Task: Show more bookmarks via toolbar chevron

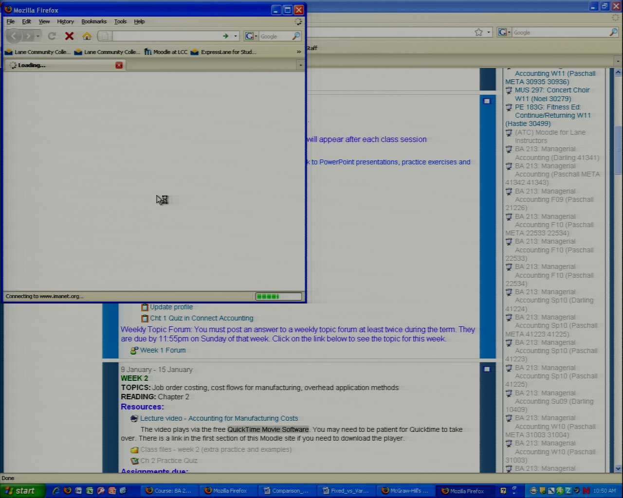Action: click(x=298, y=52)
